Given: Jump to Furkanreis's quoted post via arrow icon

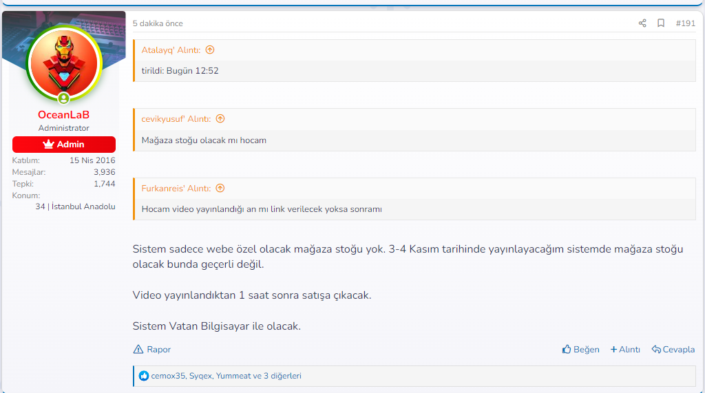Looking at the screenshot, I should pos(220,188).
